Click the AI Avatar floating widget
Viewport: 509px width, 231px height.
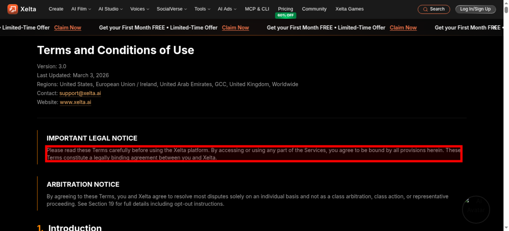pos(476,209)
